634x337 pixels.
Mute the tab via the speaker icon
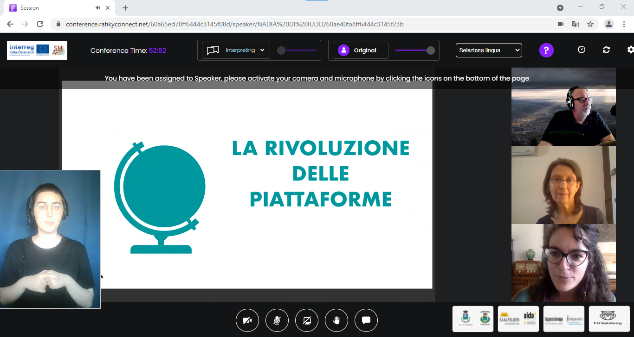98,8
